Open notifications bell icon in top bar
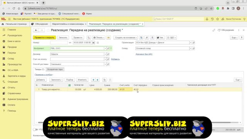247x139 pixels. [x=207, y=19]
